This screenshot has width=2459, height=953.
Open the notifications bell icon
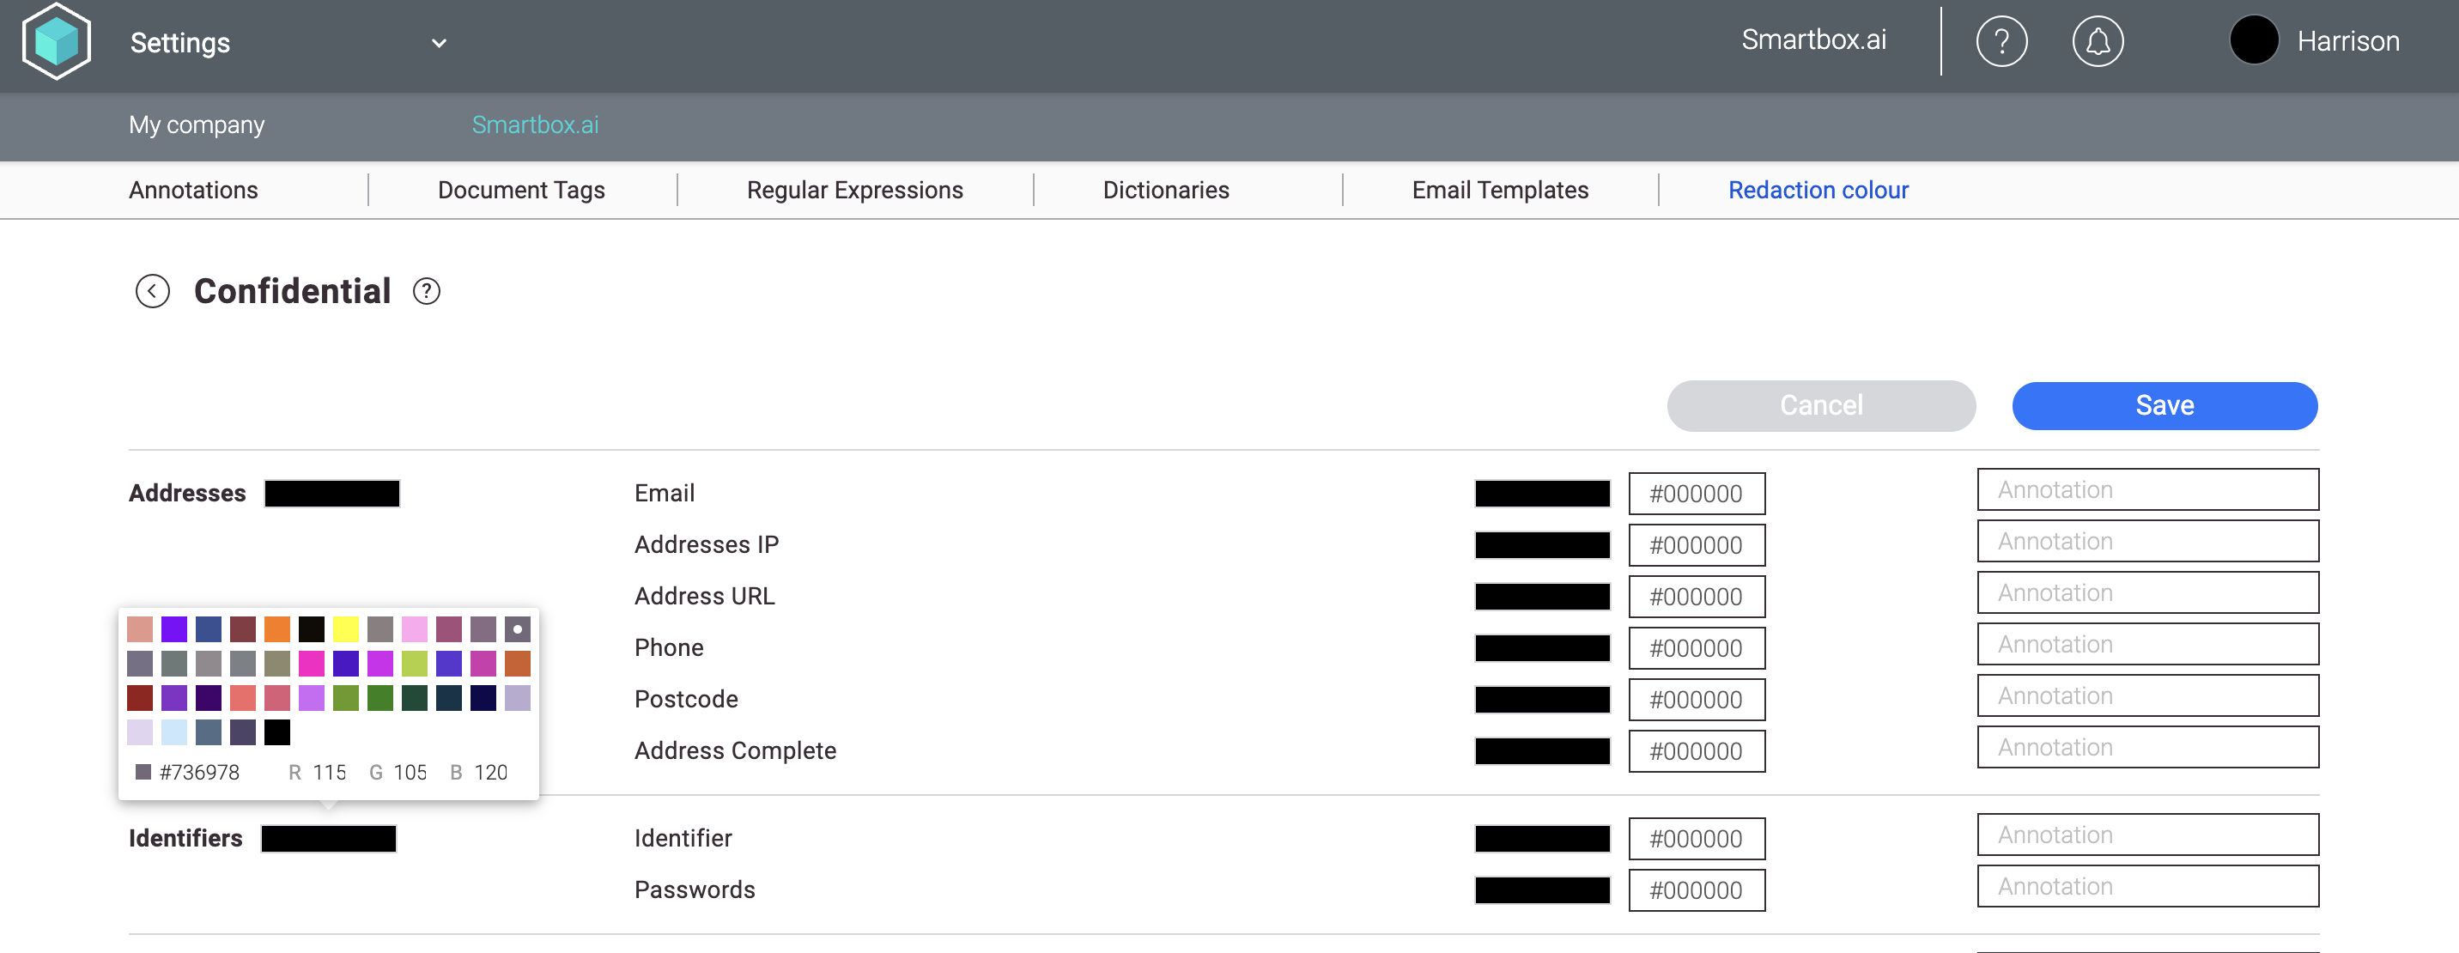click(x=2098, y=41)
